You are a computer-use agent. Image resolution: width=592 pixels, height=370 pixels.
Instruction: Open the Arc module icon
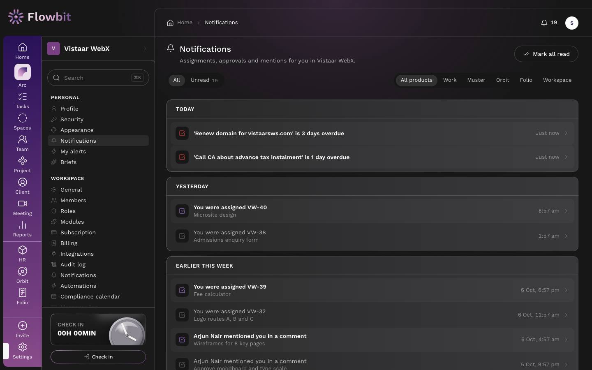tap(22, 72)
